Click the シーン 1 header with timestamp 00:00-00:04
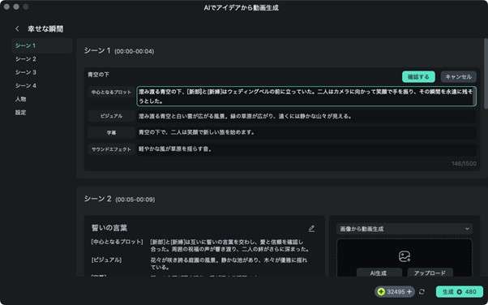 coord(119,51)
